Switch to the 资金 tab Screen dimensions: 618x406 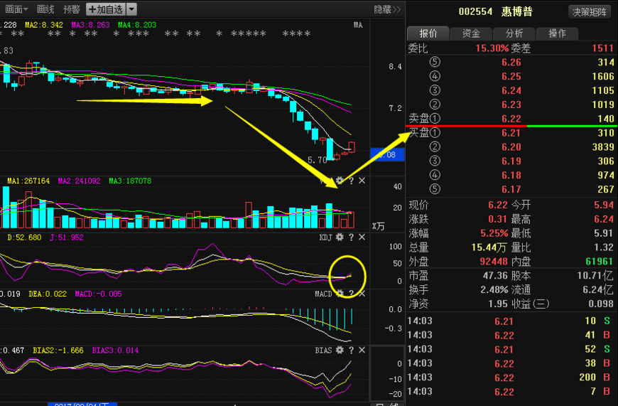(471, 33)
